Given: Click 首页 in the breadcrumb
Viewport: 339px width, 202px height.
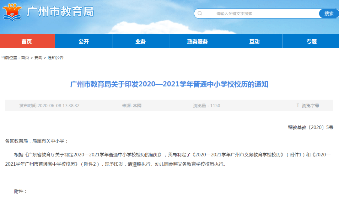Looking at the screenshot, I should point(25,58).
